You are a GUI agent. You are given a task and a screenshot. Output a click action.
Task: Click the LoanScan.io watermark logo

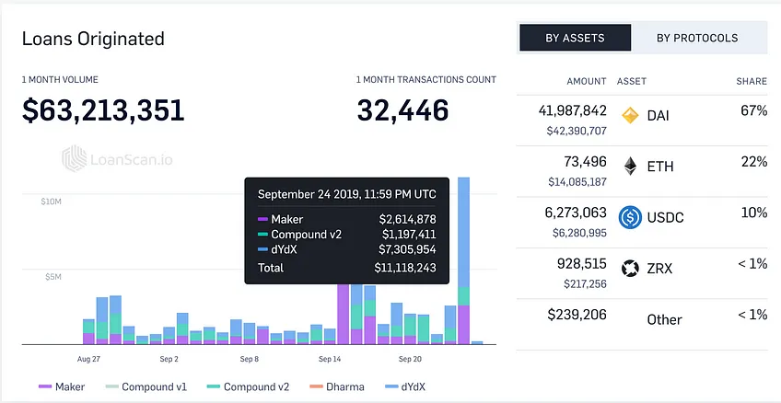pos(118,158)
